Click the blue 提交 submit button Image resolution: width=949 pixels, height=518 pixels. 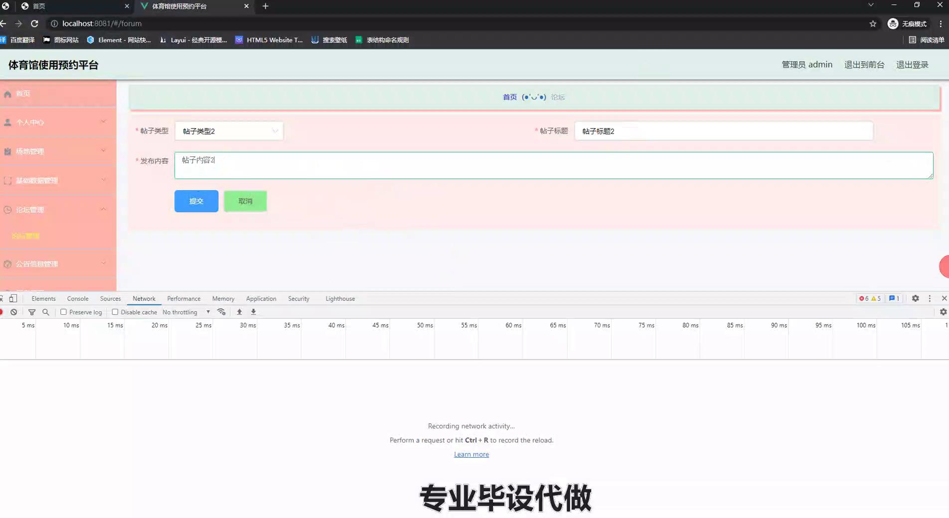point(196,201)
